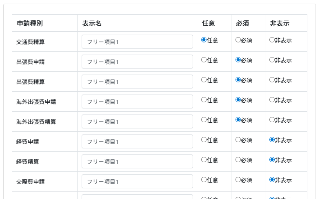The image size is (320, 203).
Task: Set 経費申請 to 任意
Action: (204, 140)
